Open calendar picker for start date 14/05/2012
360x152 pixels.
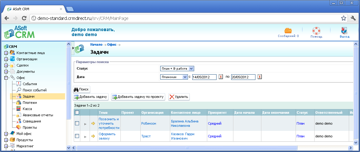[221, 77]
